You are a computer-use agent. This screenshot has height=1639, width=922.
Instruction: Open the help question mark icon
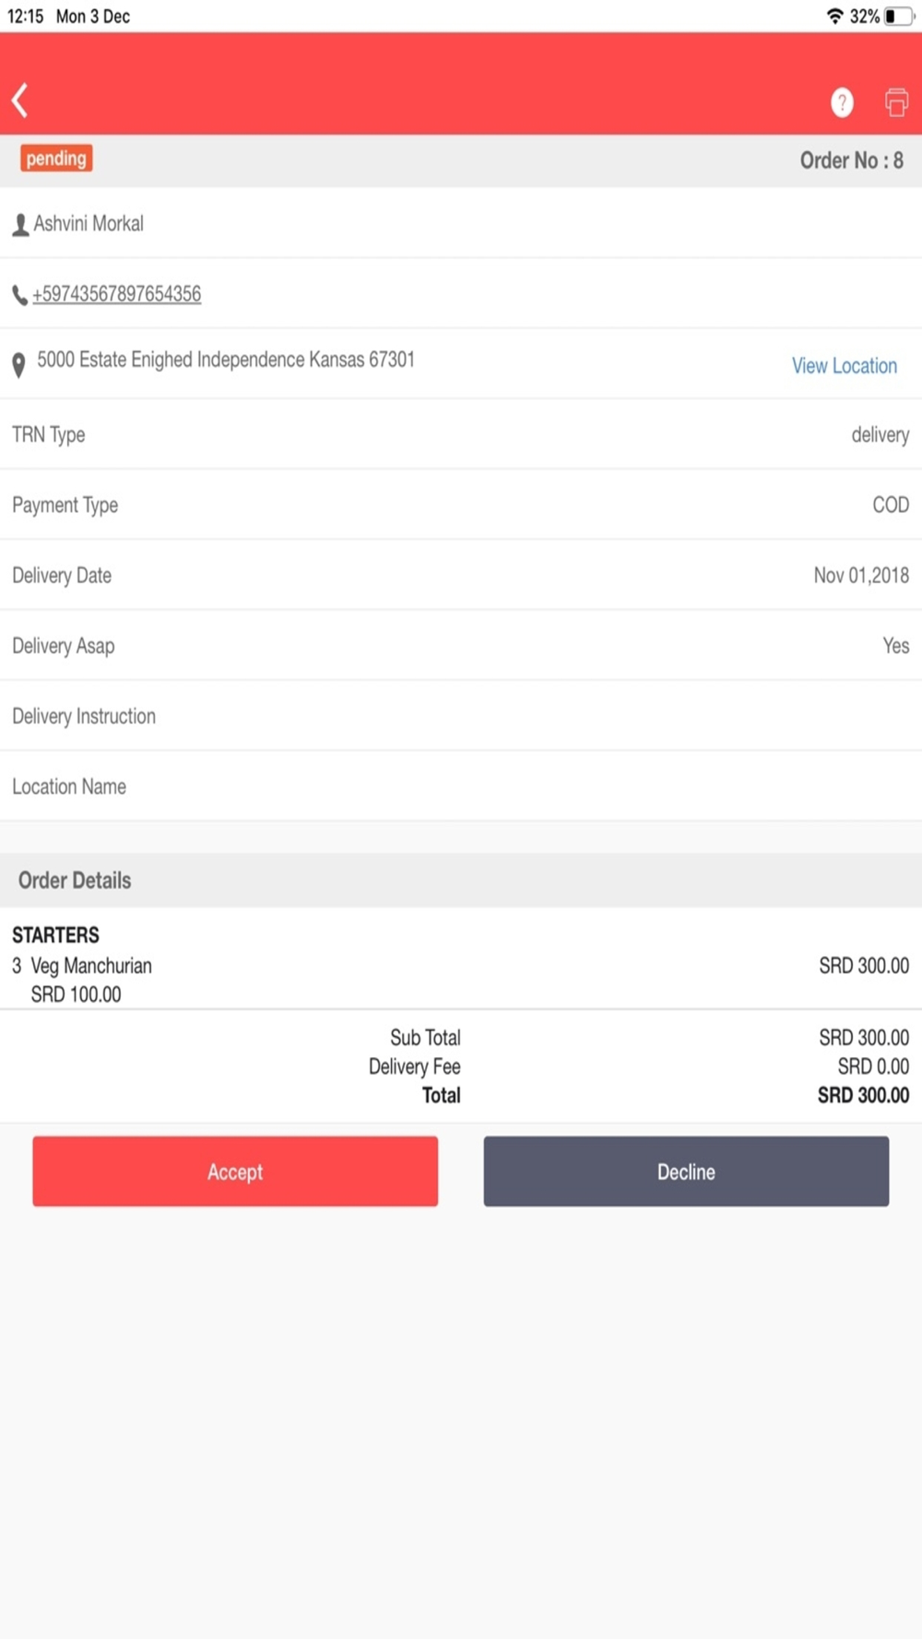(842, 102)
